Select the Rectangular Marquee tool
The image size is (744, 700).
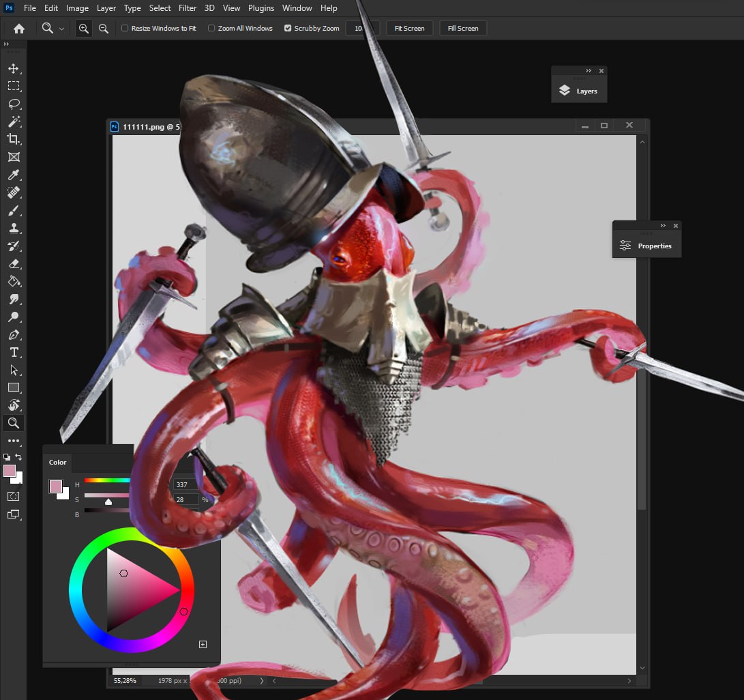click(x=13, y=86)
